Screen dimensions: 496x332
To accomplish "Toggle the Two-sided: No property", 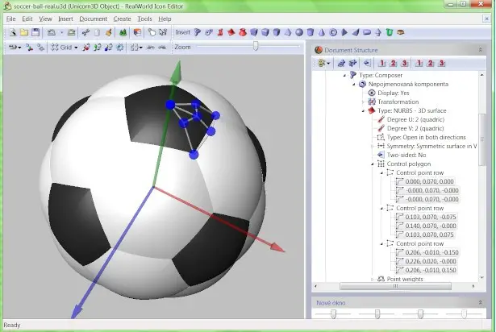I will (402, 155).
